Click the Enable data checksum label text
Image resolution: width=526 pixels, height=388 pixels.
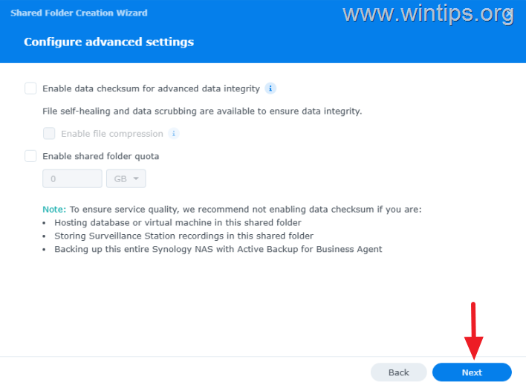151,88
